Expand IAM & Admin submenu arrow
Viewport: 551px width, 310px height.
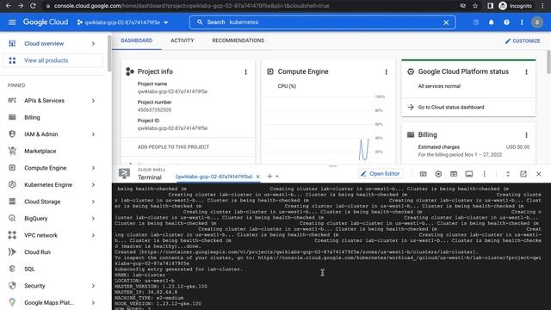pyautogui.click(x=93, y=134)
